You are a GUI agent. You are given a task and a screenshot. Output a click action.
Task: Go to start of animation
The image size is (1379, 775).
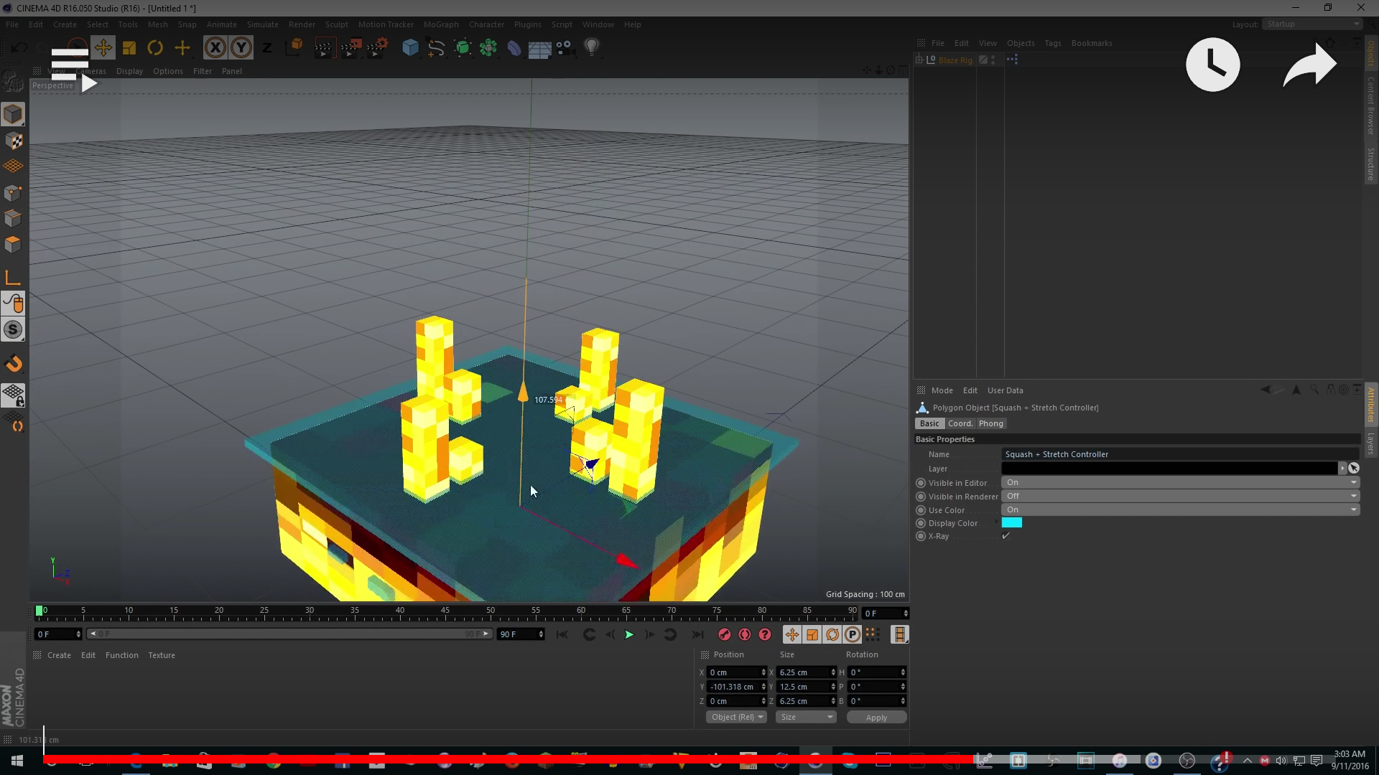[x=562, y=634]
